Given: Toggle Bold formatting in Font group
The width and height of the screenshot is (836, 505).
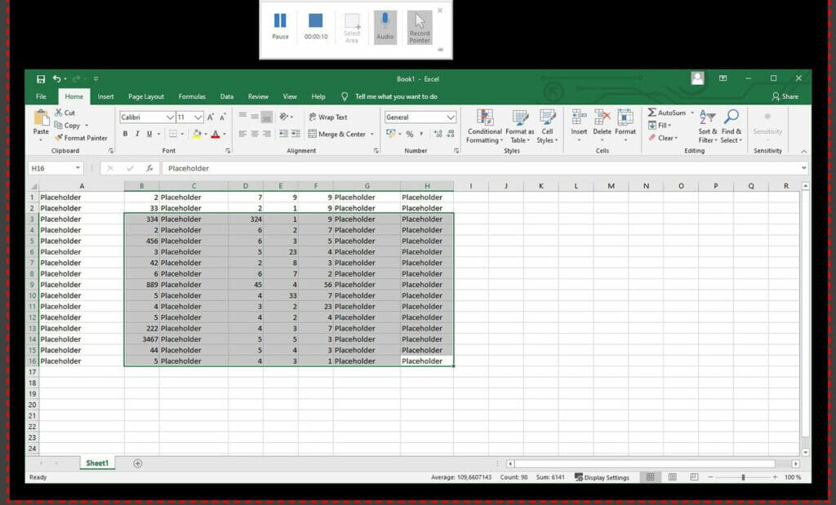Looking at the screenshot, I should click(x=125, y=134).
